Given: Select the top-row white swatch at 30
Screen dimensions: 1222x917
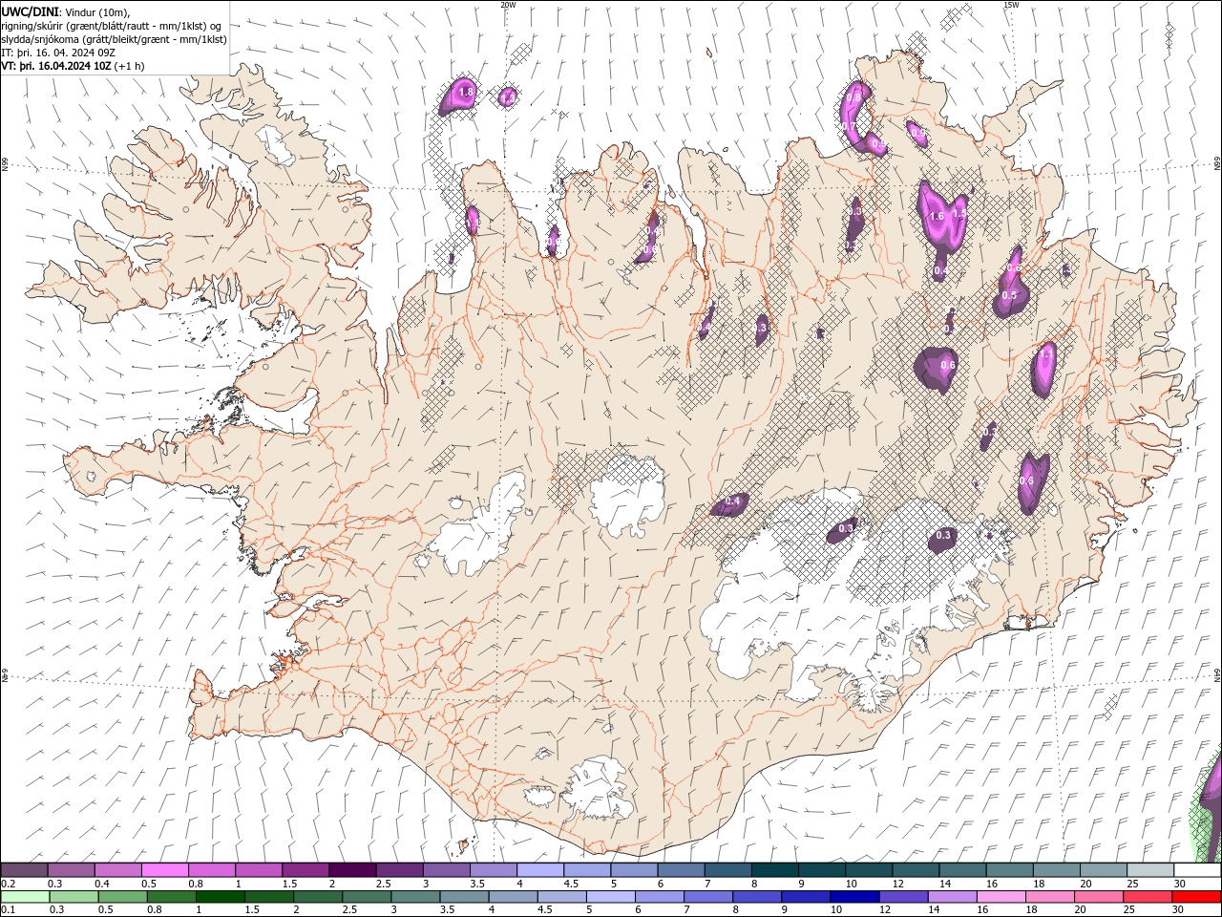Looking at the screenshot, I should tap(1197, 870).
